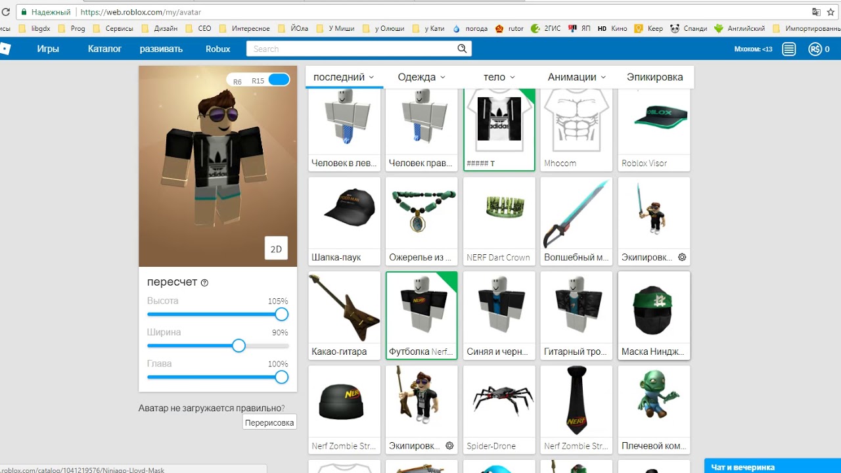Click the help icon next to пересчет
The height and width of the screenshot is (473, 841).
204,282
